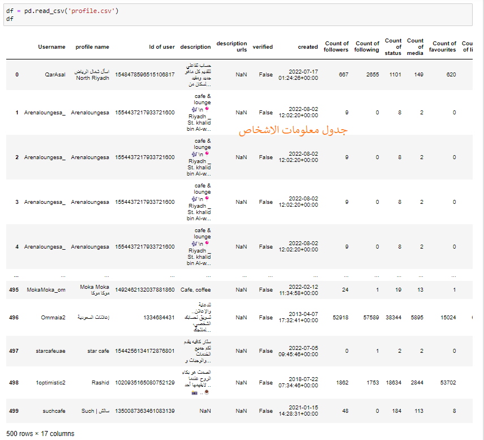This screenshot has height=440, width=484.
Task: Click the 'North Riyadh' profile name cell
Action: click(92, 75)
